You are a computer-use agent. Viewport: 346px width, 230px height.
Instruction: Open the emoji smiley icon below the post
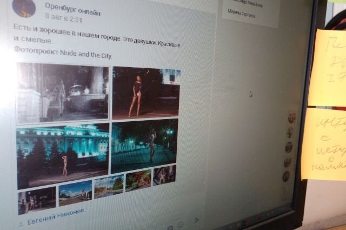click(181, 225)
